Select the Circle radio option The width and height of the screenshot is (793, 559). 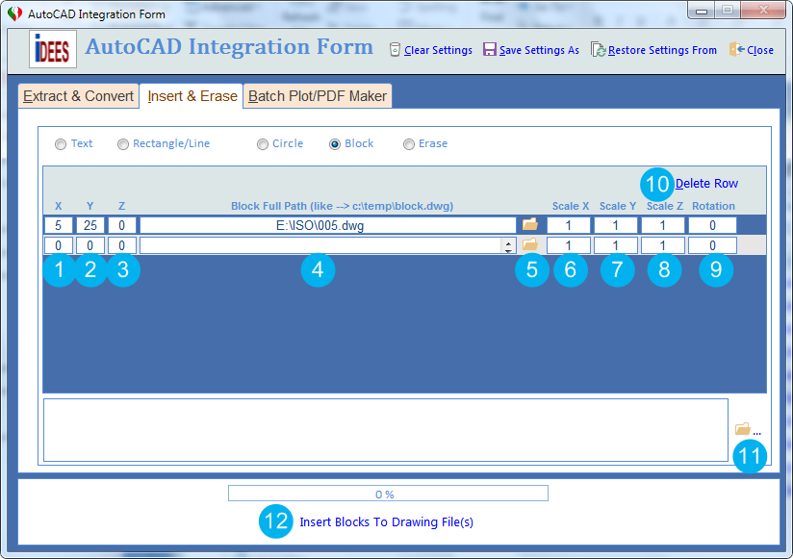tap(263, 144)
